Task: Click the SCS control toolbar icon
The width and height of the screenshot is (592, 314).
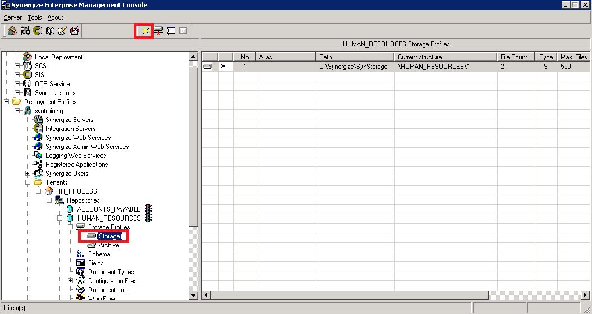Action: pos(25,31)
